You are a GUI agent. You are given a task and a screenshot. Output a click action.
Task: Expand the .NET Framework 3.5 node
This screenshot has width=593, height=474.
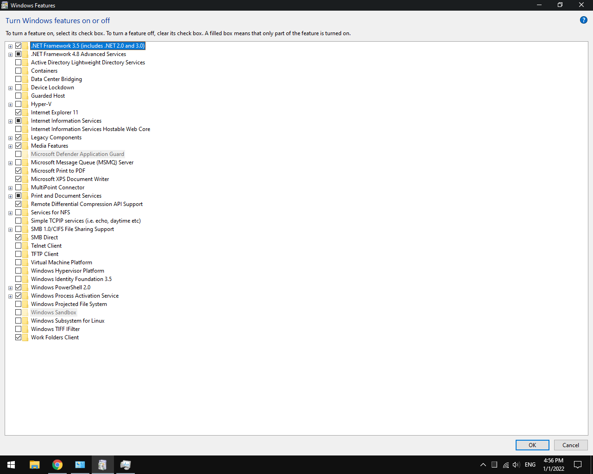tap(10, 46)
